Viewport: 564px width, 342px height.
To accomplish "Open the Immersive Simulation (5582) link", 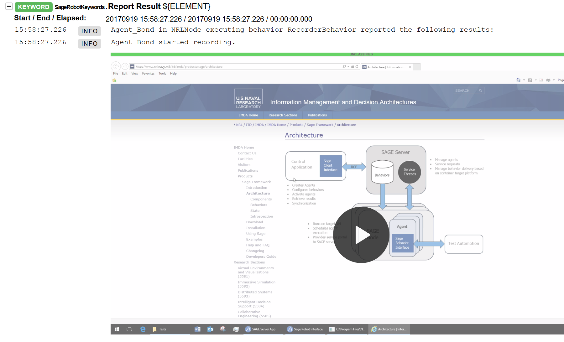I will pyautogui.click(x=257, y=284).
